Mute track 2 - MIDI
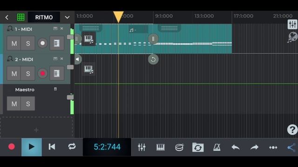This screenshot has width=298, height=167. pos(14,73)
